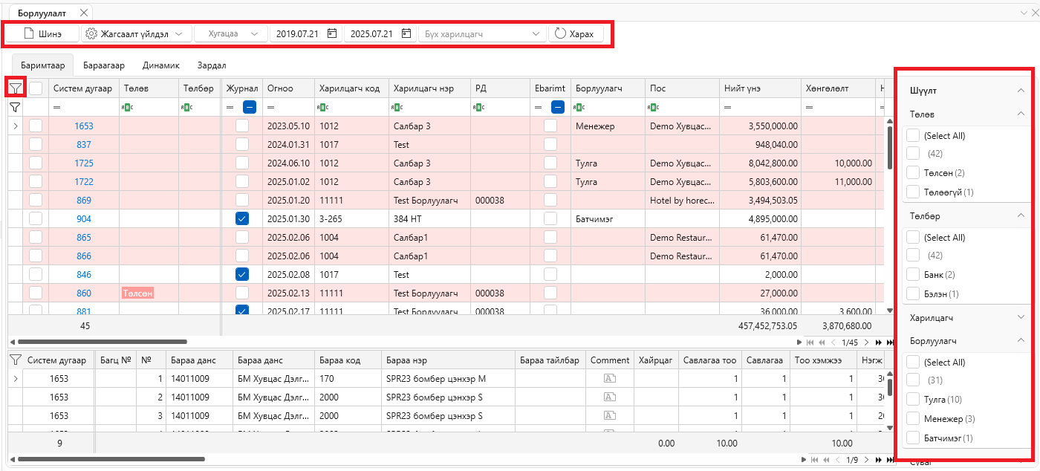Tick the Банк (2) payment filter

tap(913, 275)
